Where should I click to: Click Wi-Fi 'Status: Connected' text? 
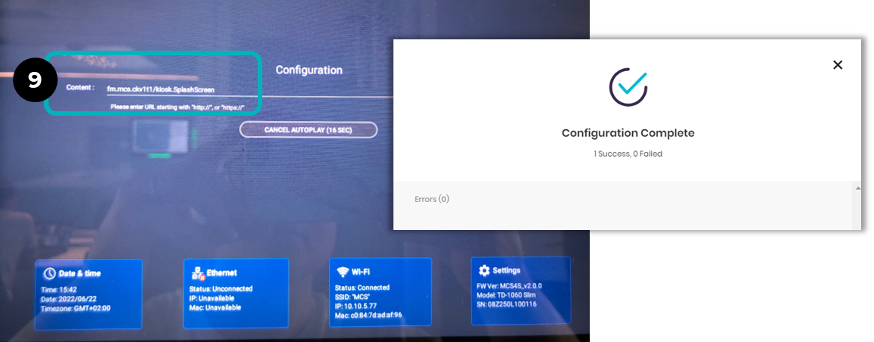pos(362,288)
